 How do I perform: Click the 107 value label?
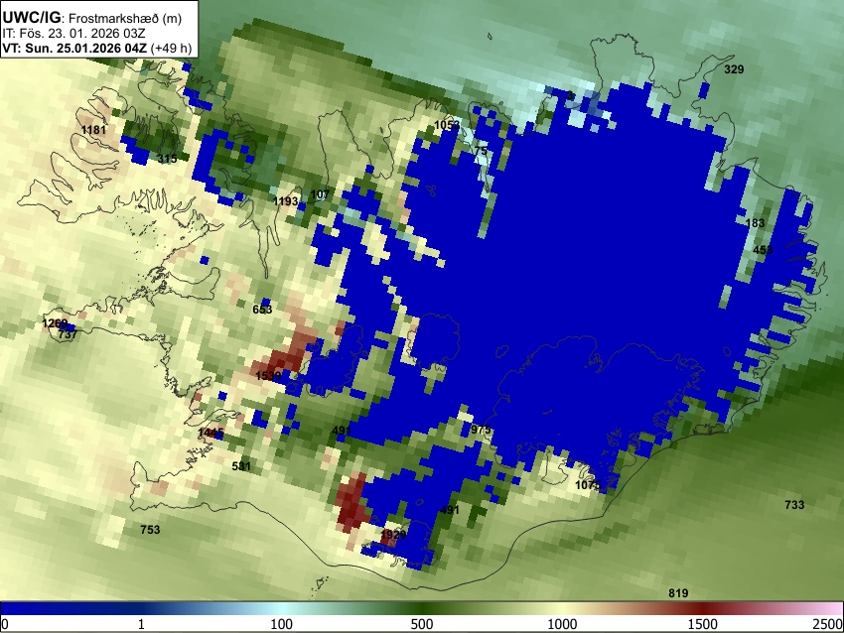coord(320,194)
